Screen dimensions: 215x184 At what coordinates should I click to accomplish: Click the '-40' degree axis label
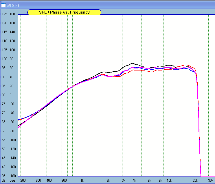12,113
